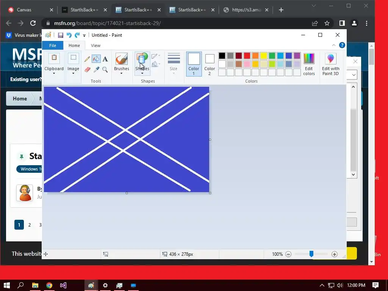Pick the Color picker eyedropper tool
Viewport: 388px width, 291px height.
pyautogui.click(x=96, y=70)
